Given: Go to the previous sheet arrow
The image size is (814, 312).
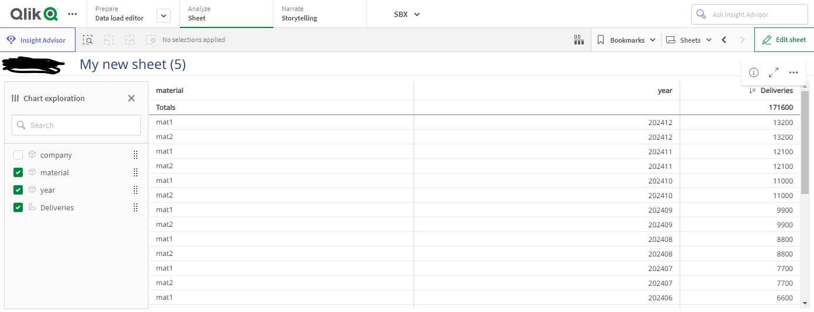Looking at the screenshot, I should coord(724,40).
